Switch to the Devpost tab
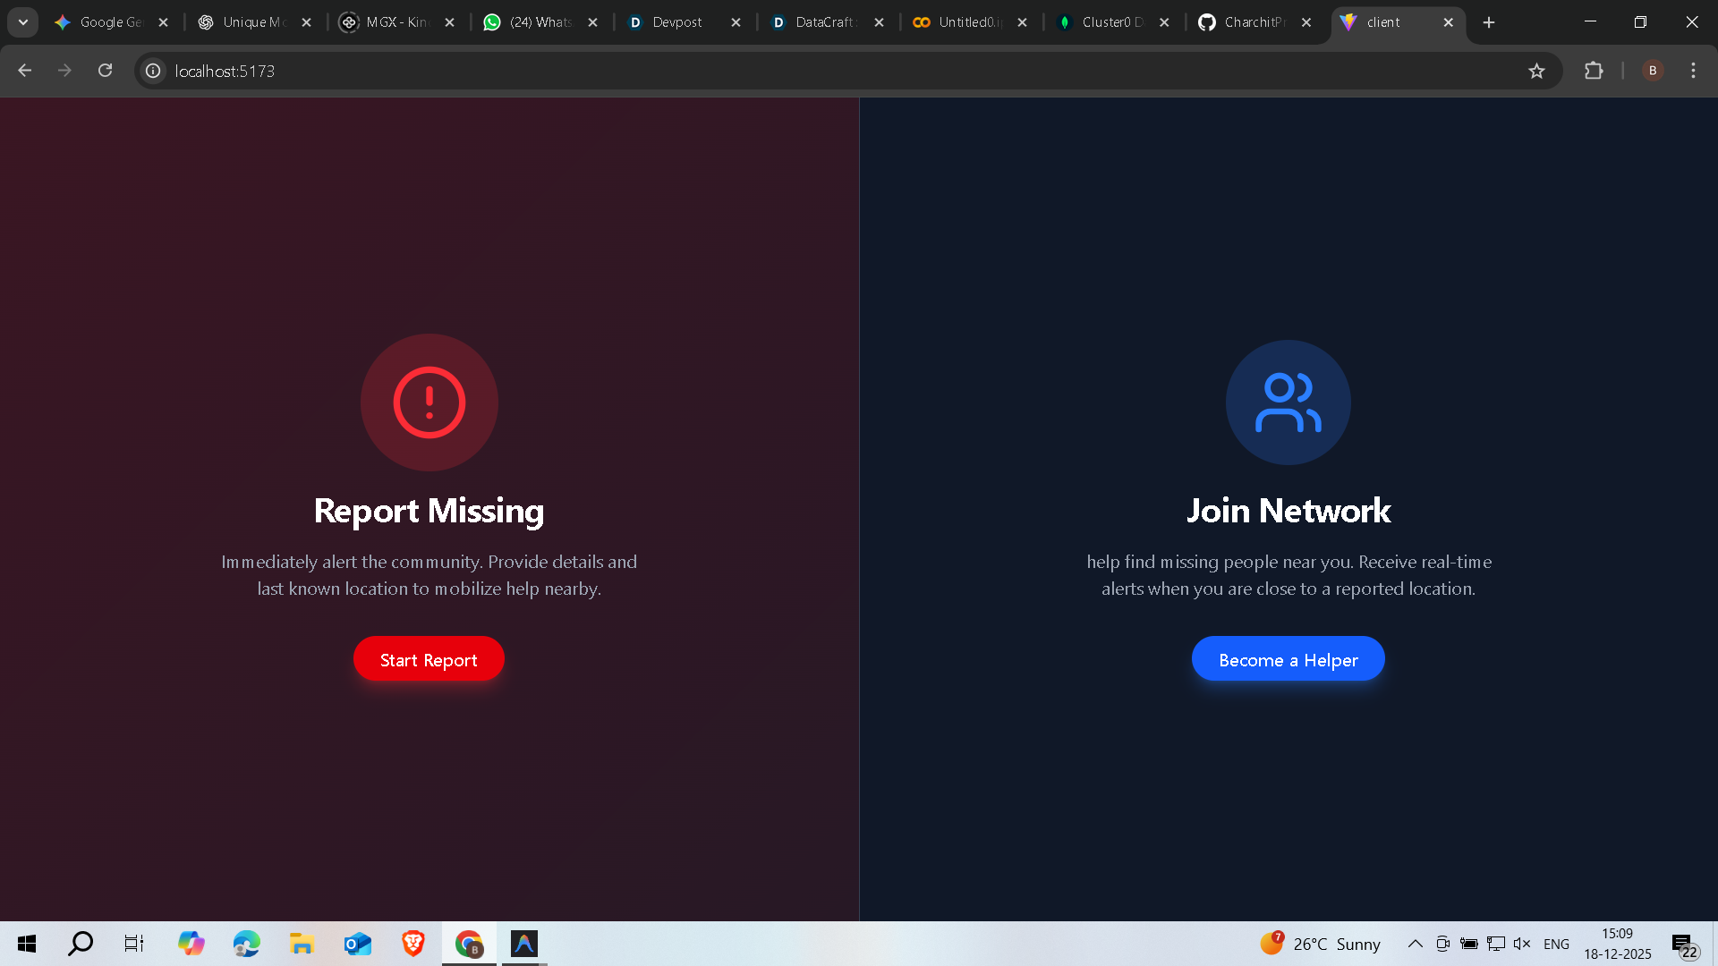This screenshot has width=1718, height=966. point(676,22)
